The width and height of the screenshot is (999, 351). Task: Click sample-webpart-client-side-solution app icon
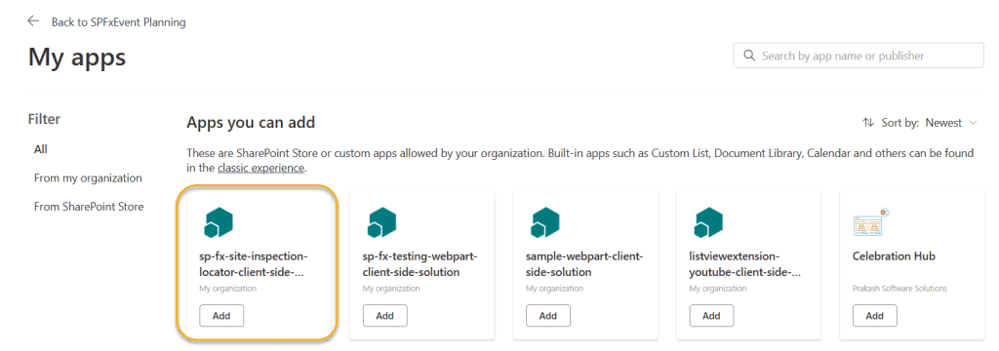[544, 223]
